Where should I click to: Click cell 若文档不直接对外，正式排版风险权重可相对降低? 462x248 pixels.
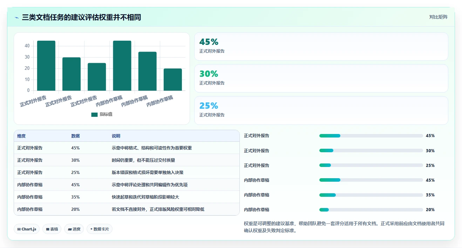158,209
